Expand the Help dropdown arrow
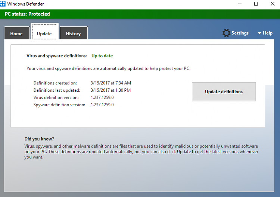280x197 pixels. [x=259, y=33]
